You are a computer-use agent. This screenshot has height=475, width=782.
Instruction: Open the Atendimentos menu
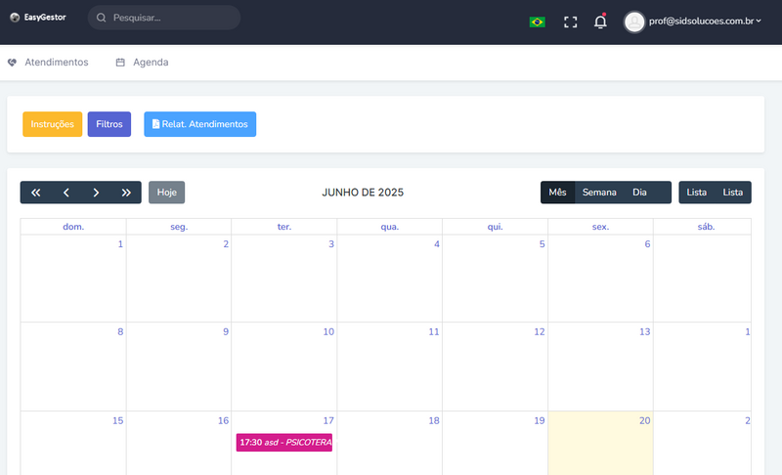coord(57,63)
